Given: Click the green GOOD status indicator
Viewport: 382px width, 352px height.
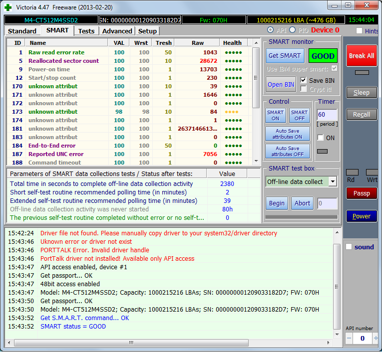Looking at the screenshot, I should point(323,56).
